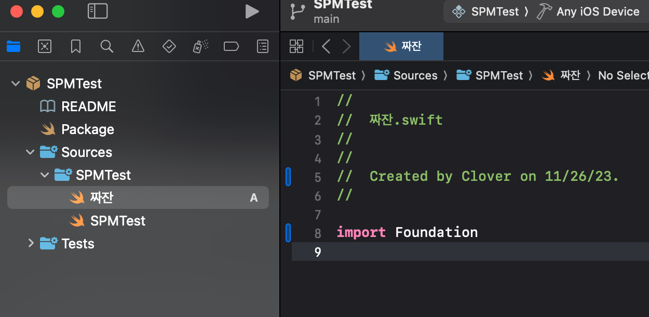
Task: Click line number 9 in gutter
Action: pyautogui.click(x=318, y=252)
